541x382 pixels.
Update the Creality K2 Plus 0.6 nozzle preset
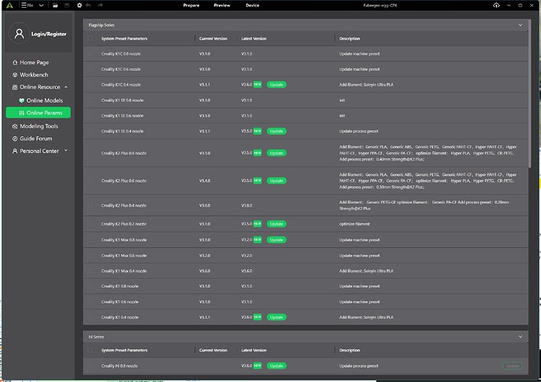click(276, 181)
